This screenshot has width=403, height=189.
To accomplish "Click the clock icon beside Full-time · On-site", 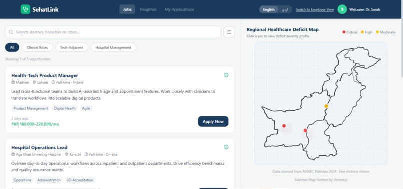I will pyautogui.click(x=86, y=154).
